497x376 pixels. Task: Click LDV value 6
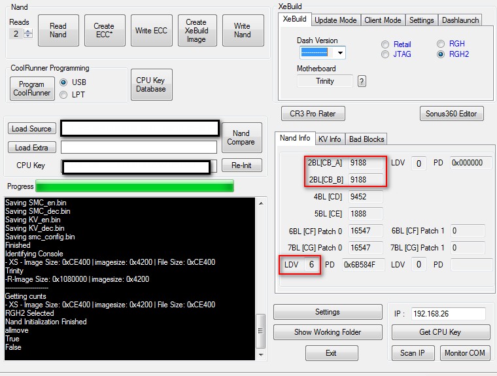pos(311,264)
